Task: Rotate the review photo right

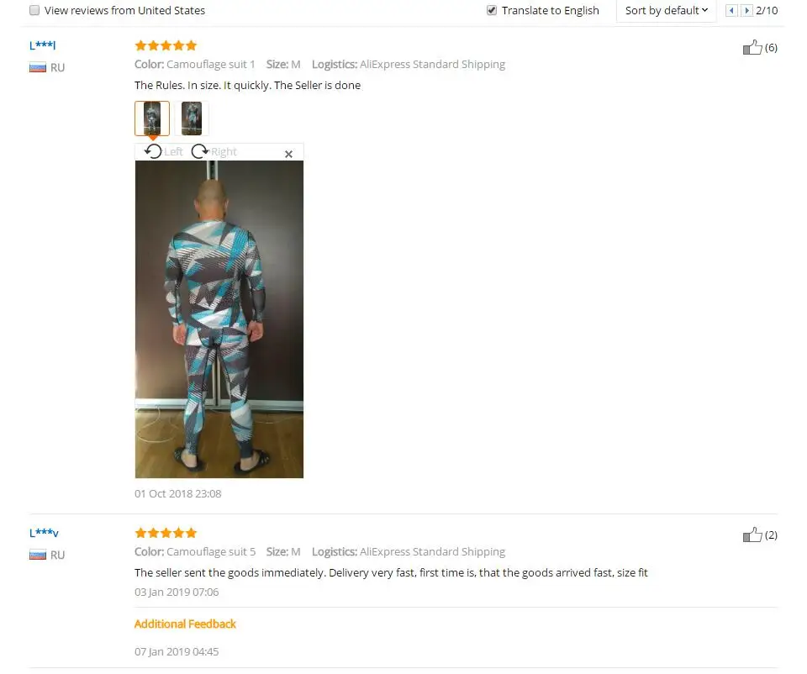Action: [214, 151]
